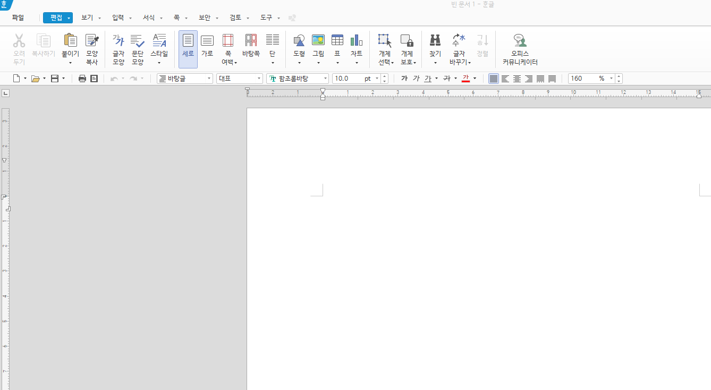Open the 함초롬바탕 font dropdown
711x390 pixels.
298,79
